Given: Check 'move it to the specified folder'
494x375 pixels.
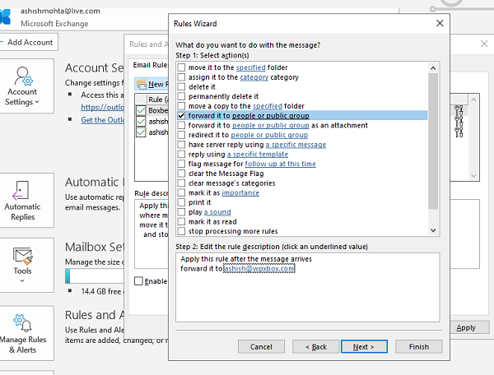Looking at the screenshot, I should click(x=181, y=67).
